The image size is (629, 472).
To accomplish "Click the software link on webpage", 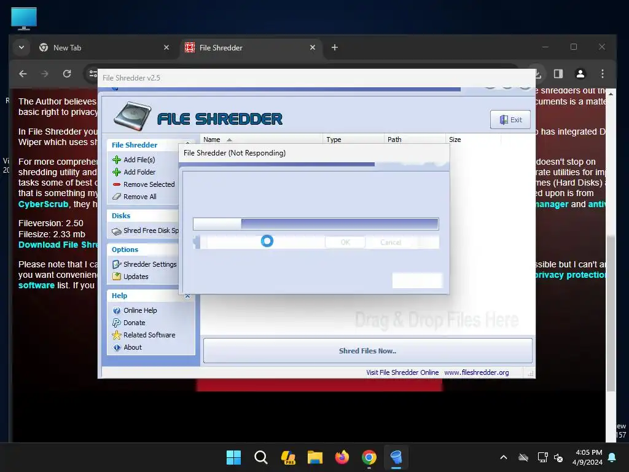I will (36, 285).
